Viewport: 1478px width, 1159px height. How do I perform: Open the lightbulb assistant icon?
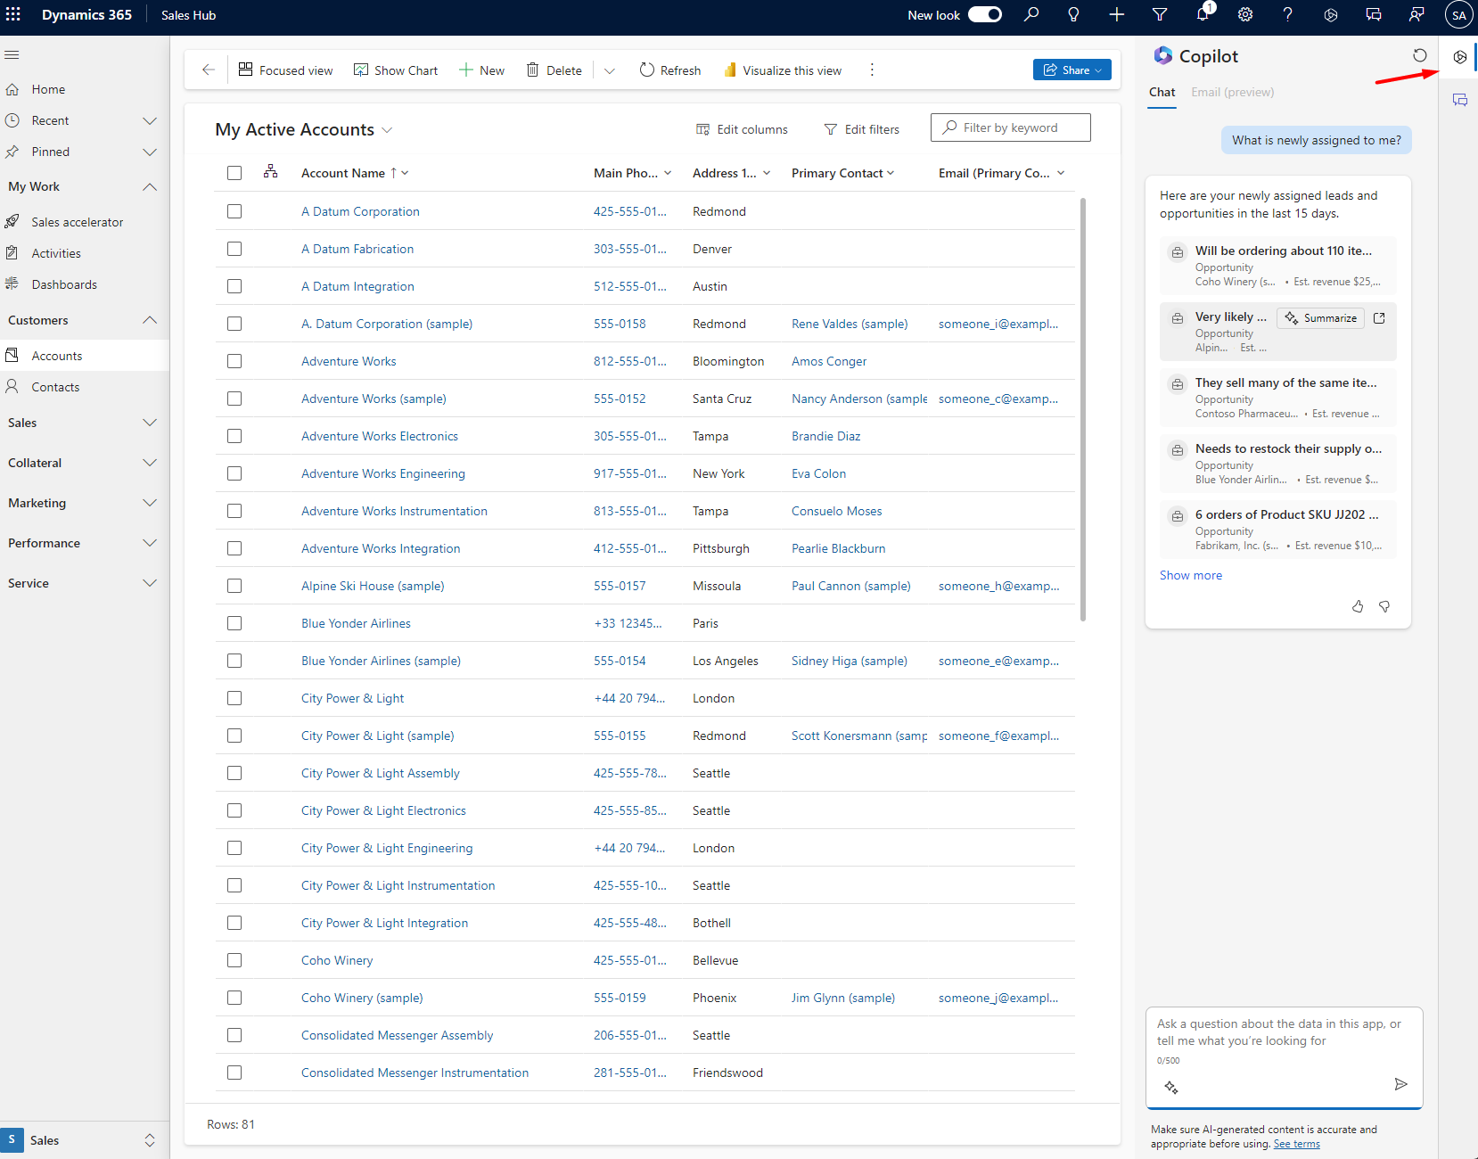[1073, 14]
